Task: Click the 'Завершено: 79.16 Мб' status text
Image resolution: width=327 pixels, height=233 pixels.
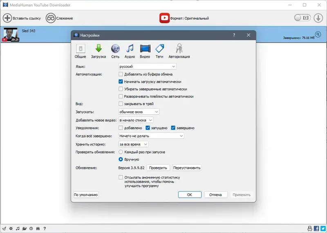Action: pos(299,38)
